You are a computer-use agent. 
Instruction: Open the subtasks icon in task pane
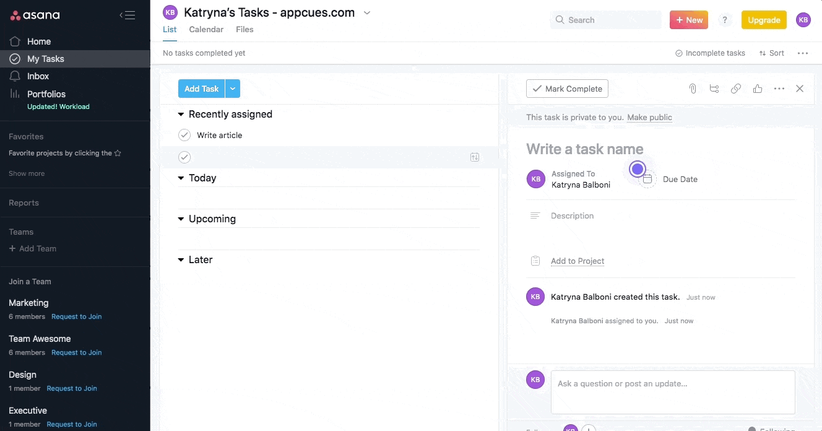pos(714,89)
